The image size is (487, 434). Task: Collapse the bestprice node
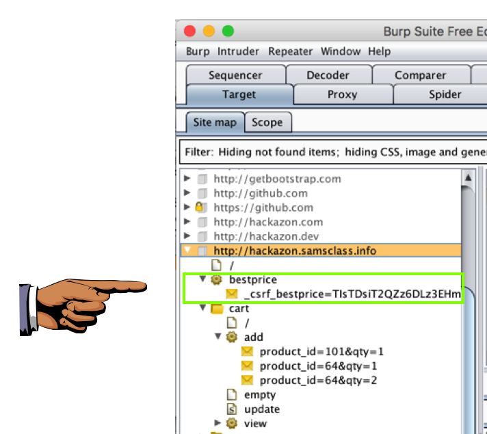coord(202,279)
